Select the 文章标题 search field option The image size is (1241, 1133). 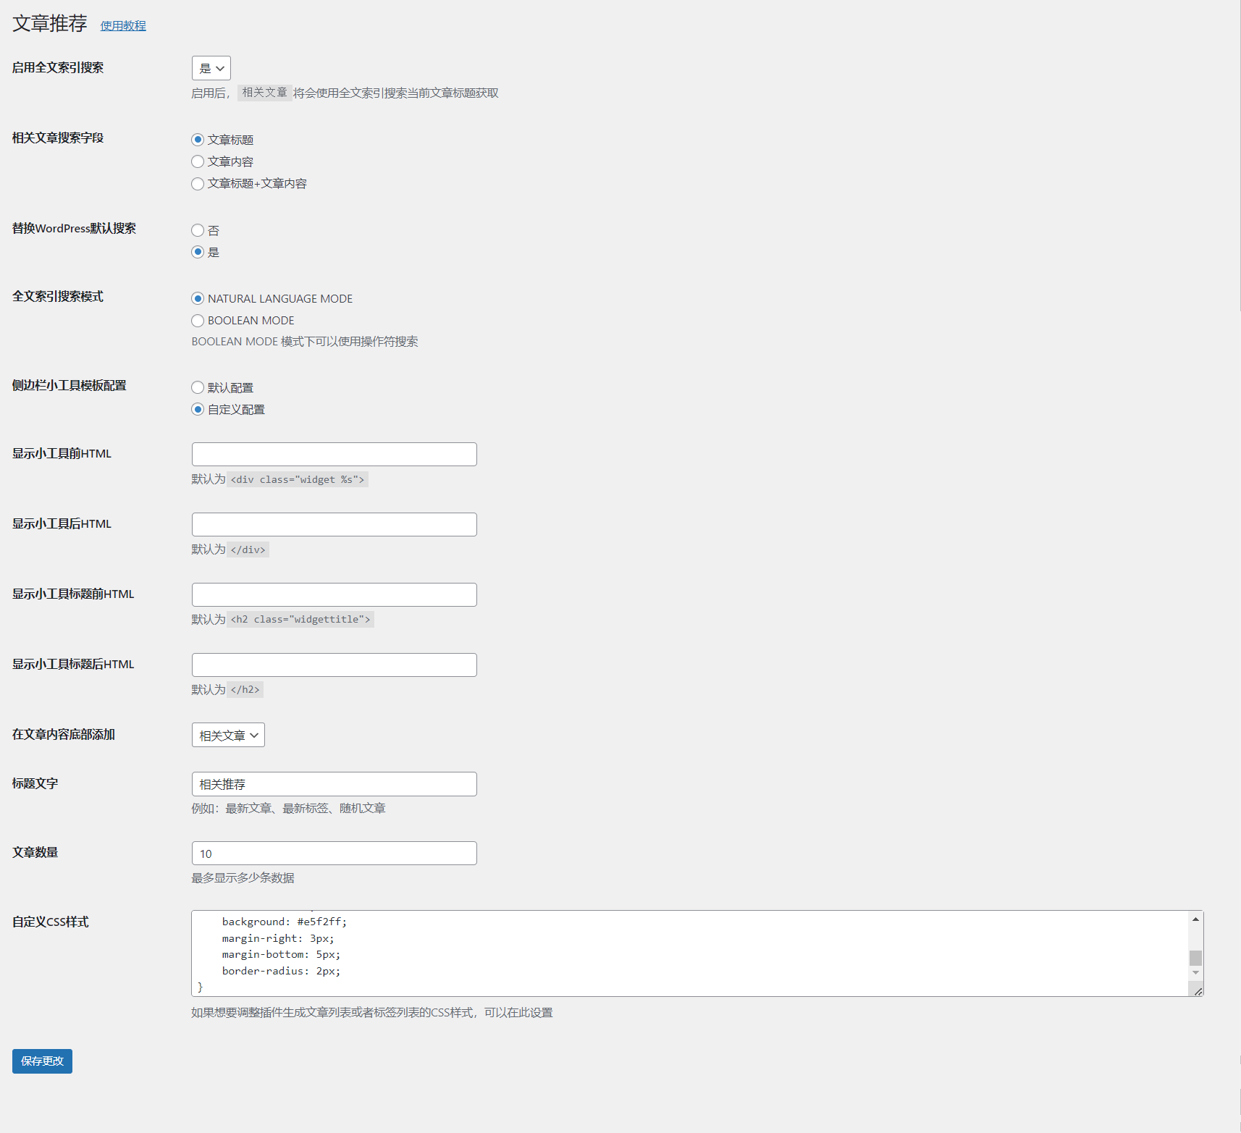(198, 140)
